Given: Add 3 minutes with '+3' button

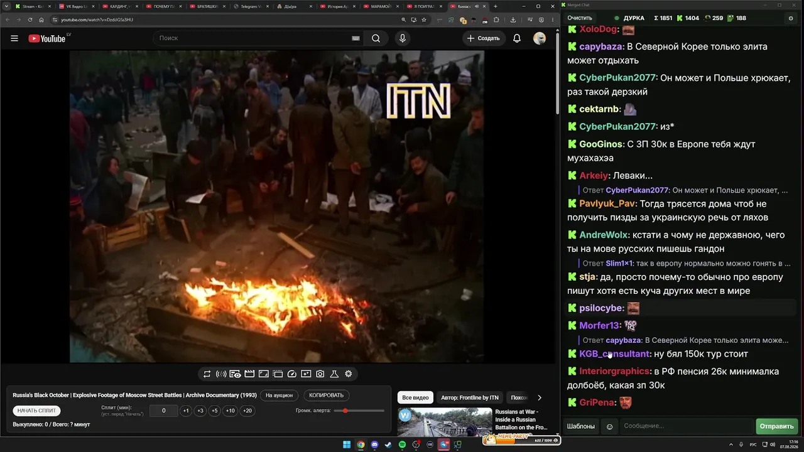Looking at the screenshot, I should pos(200,411).
